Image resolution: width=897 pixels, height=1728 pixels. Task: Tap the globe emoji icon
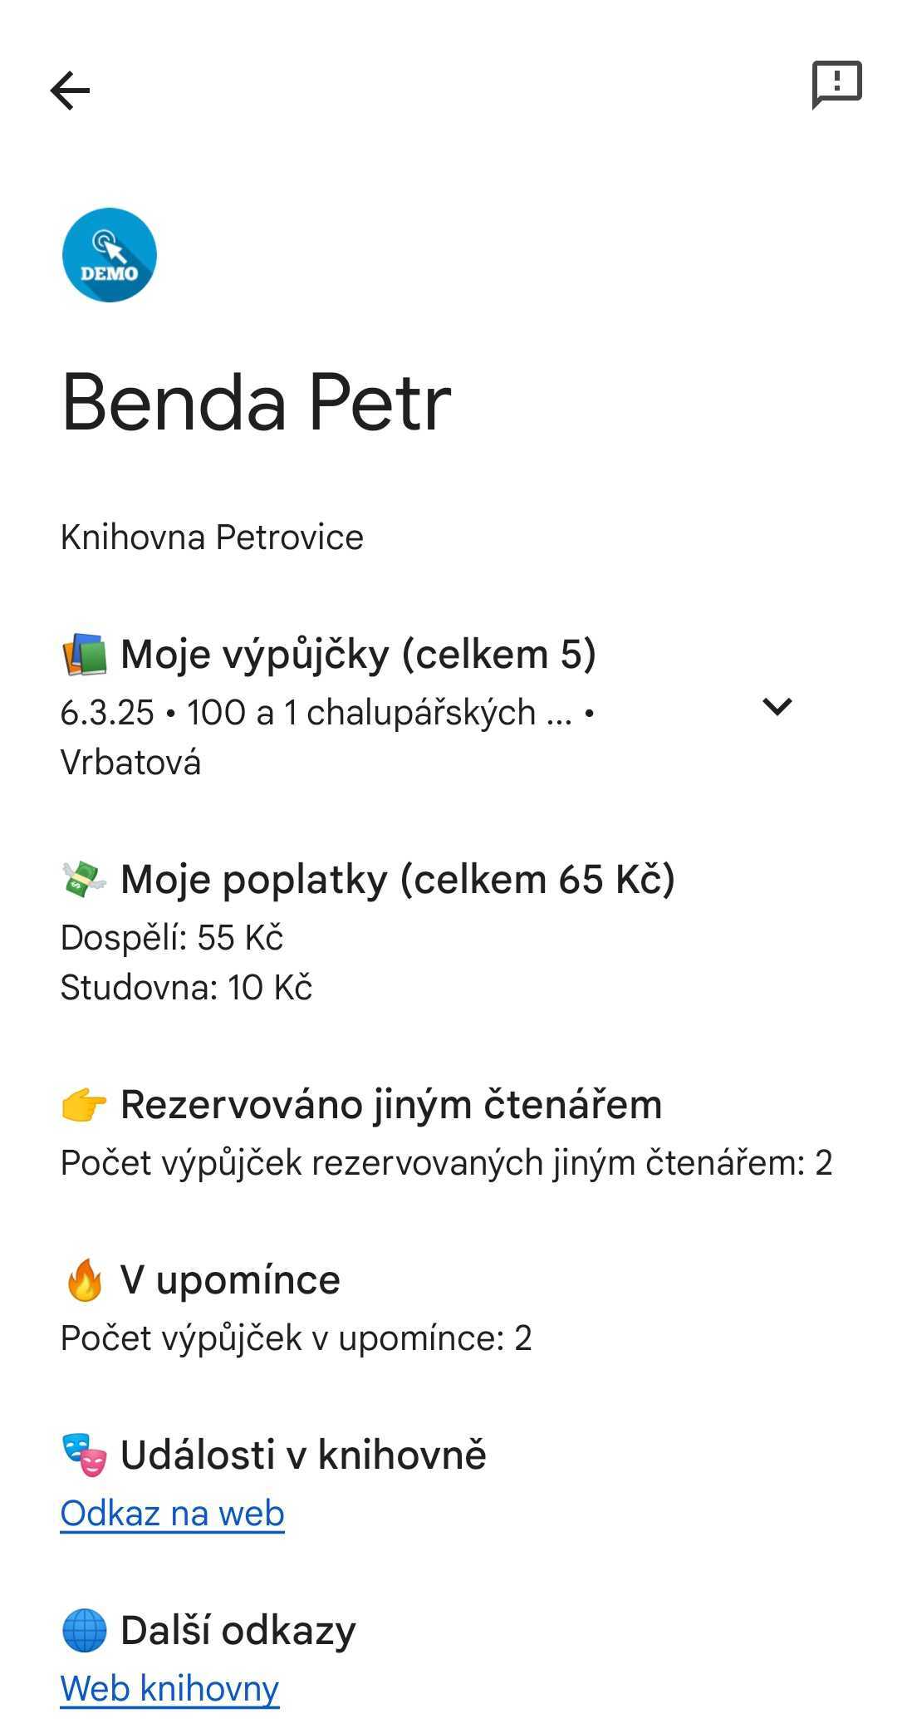click(85, 1630)
